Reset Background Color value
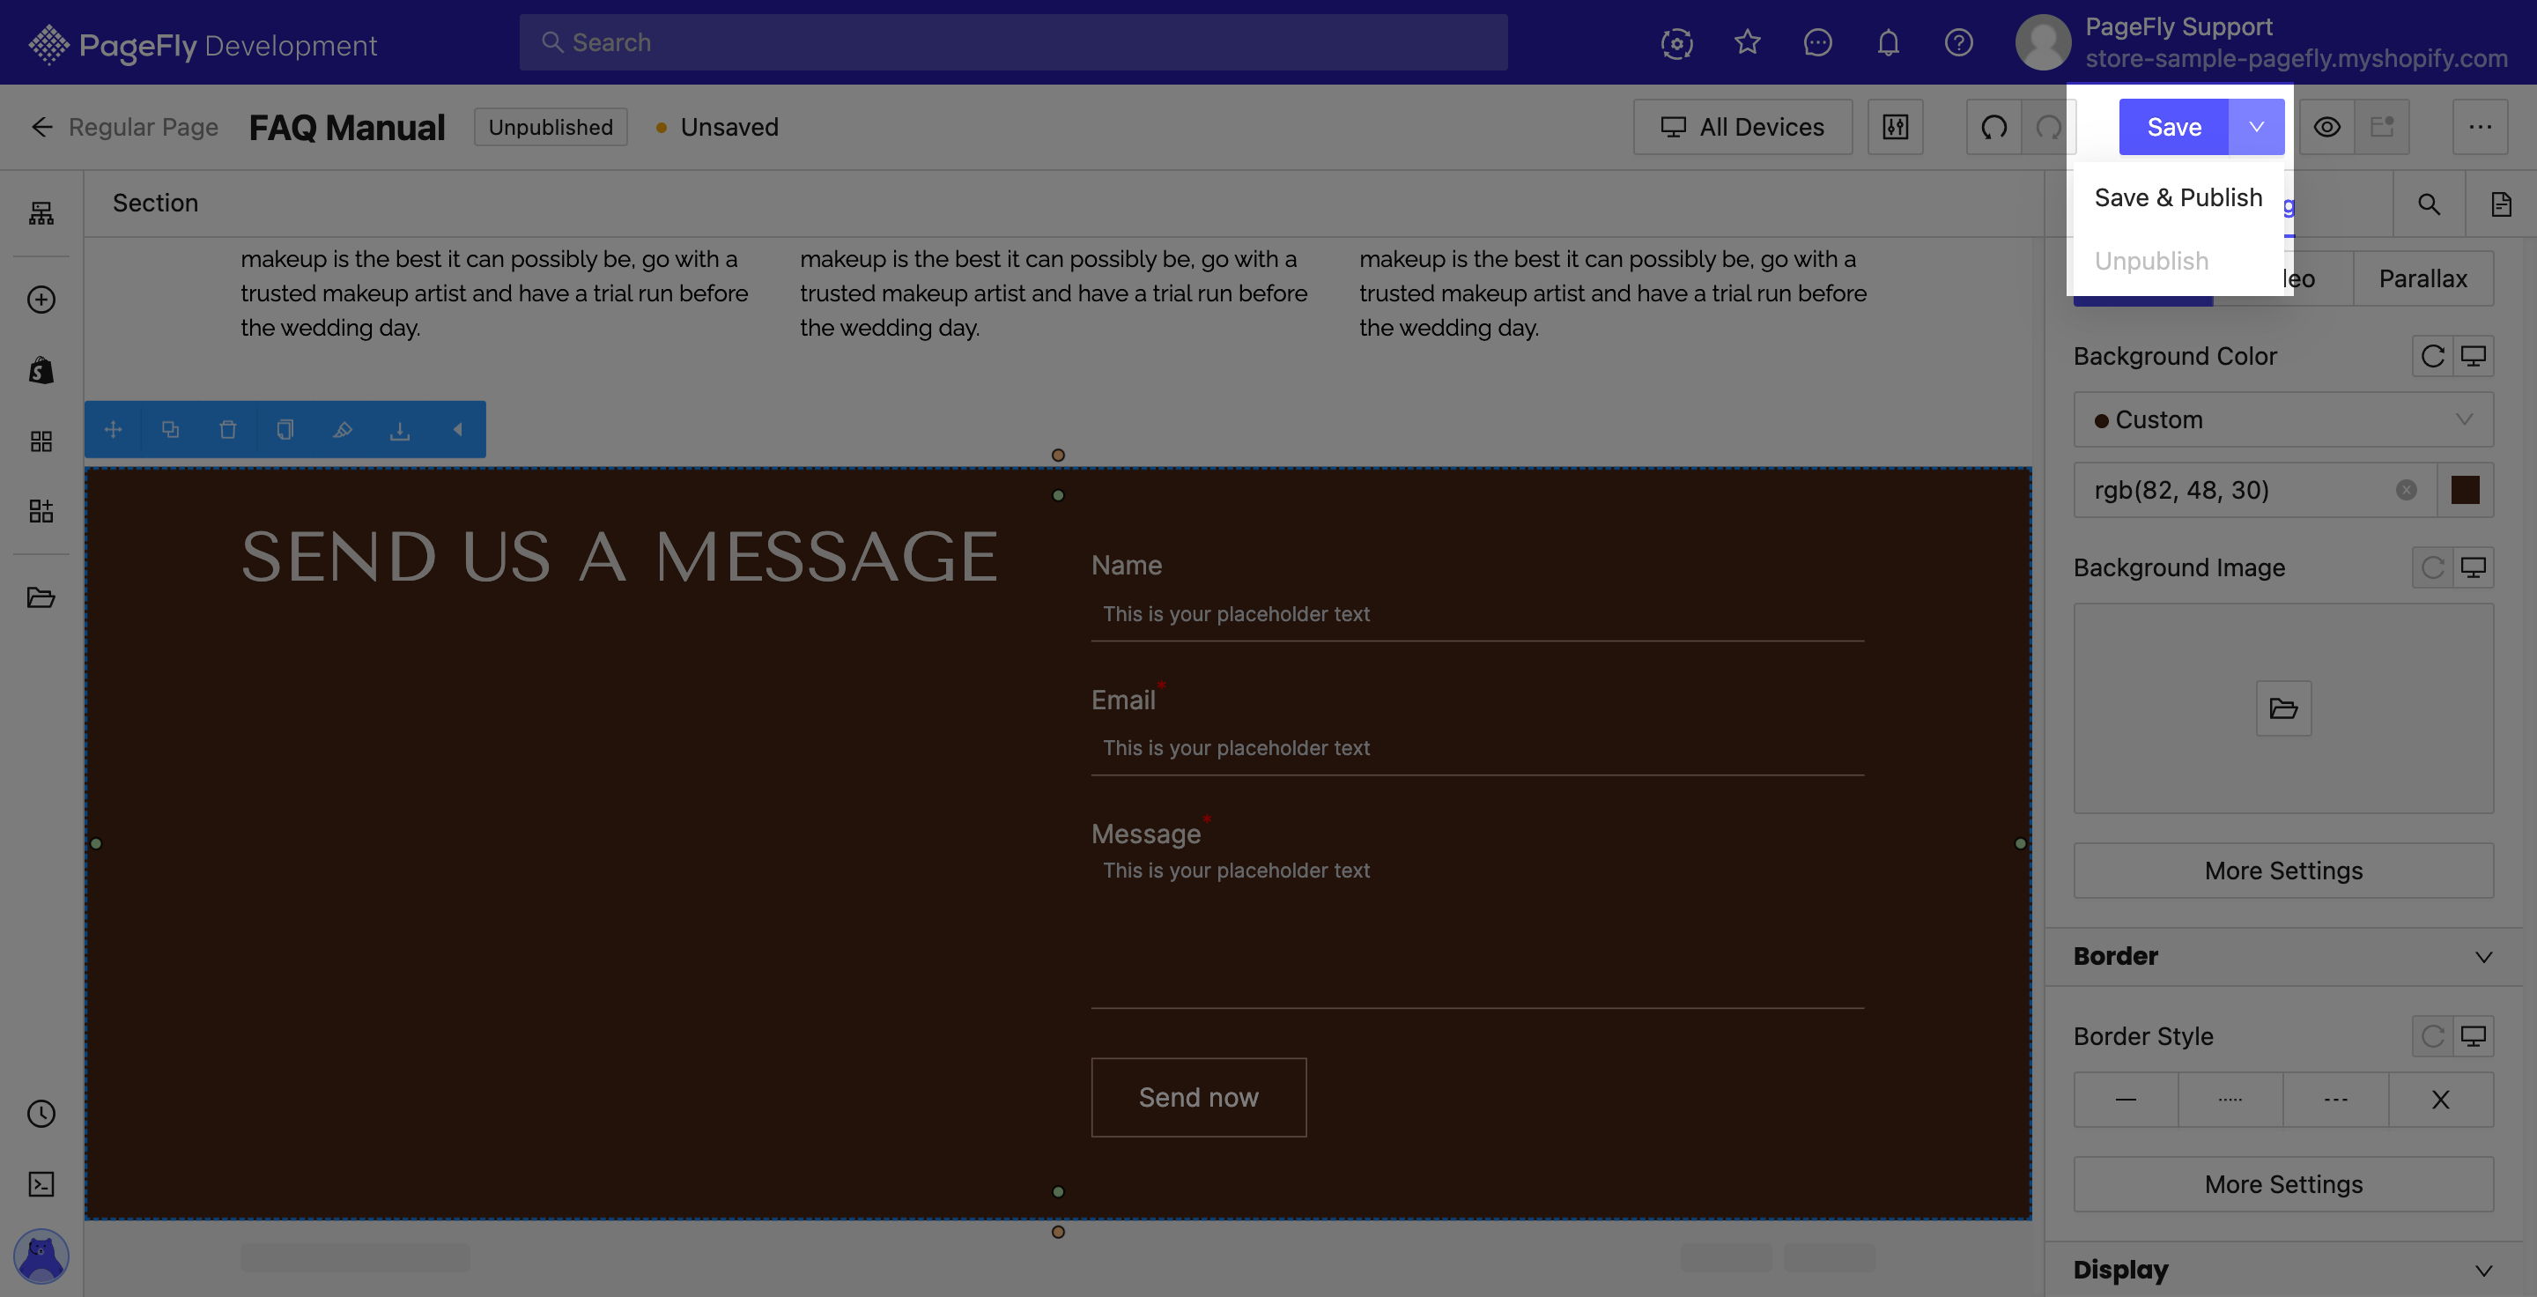This screenshot has height=1297, width=2537. (x=2432, y=355)
